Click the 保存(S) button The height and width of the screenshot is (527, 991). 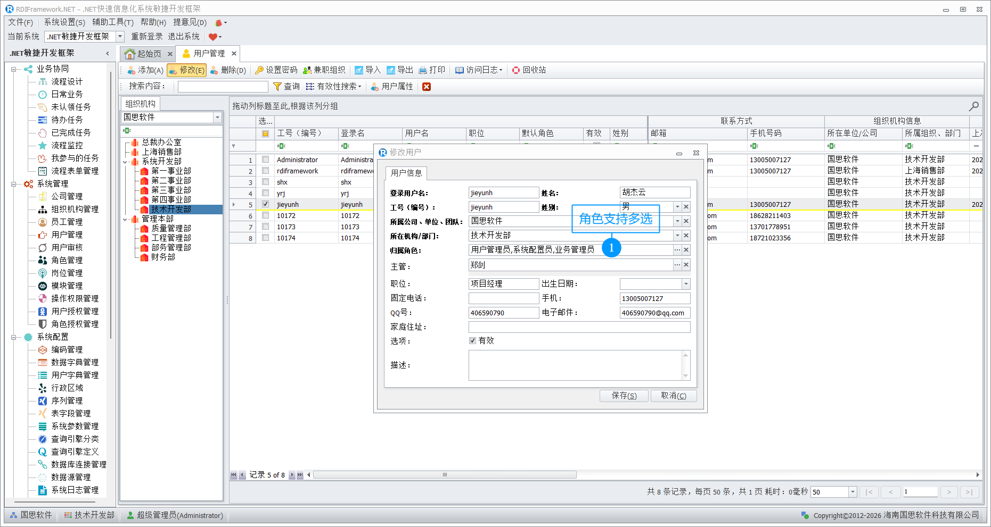[624, 396]
